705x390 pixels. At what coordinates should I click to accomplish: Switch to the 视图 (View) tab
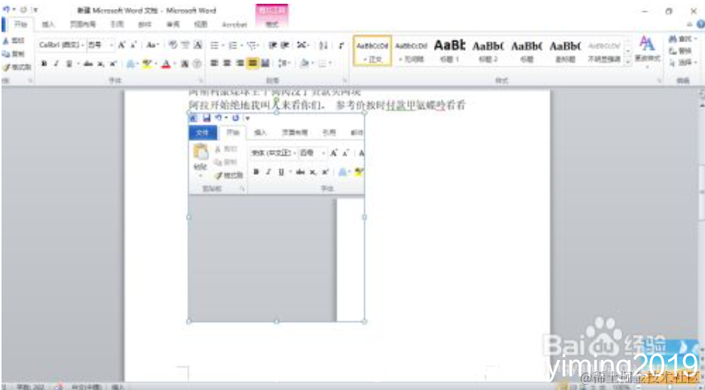[x=201, y=24]
